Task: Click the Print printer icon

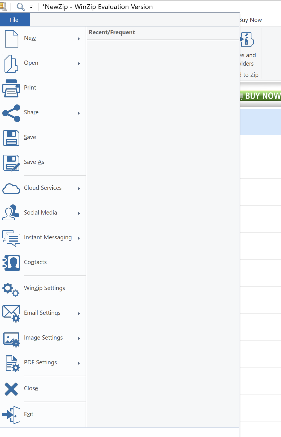Action: point(11,88)
